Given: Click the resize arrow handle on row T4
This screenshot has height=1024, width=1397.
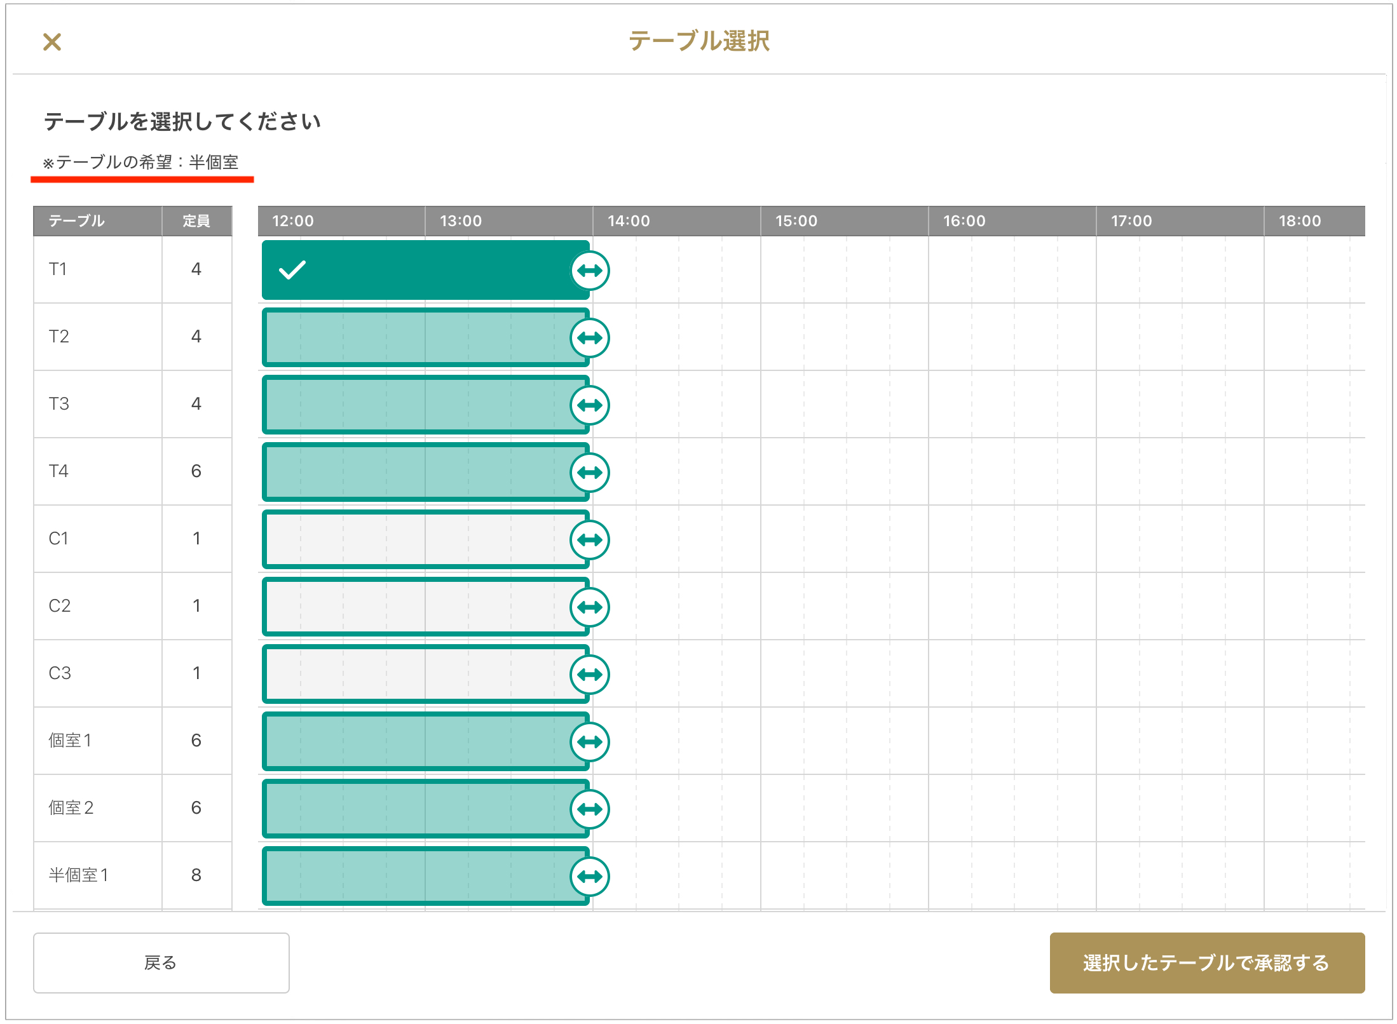Looking at the screenshot, I should click(x=590, y=473).
